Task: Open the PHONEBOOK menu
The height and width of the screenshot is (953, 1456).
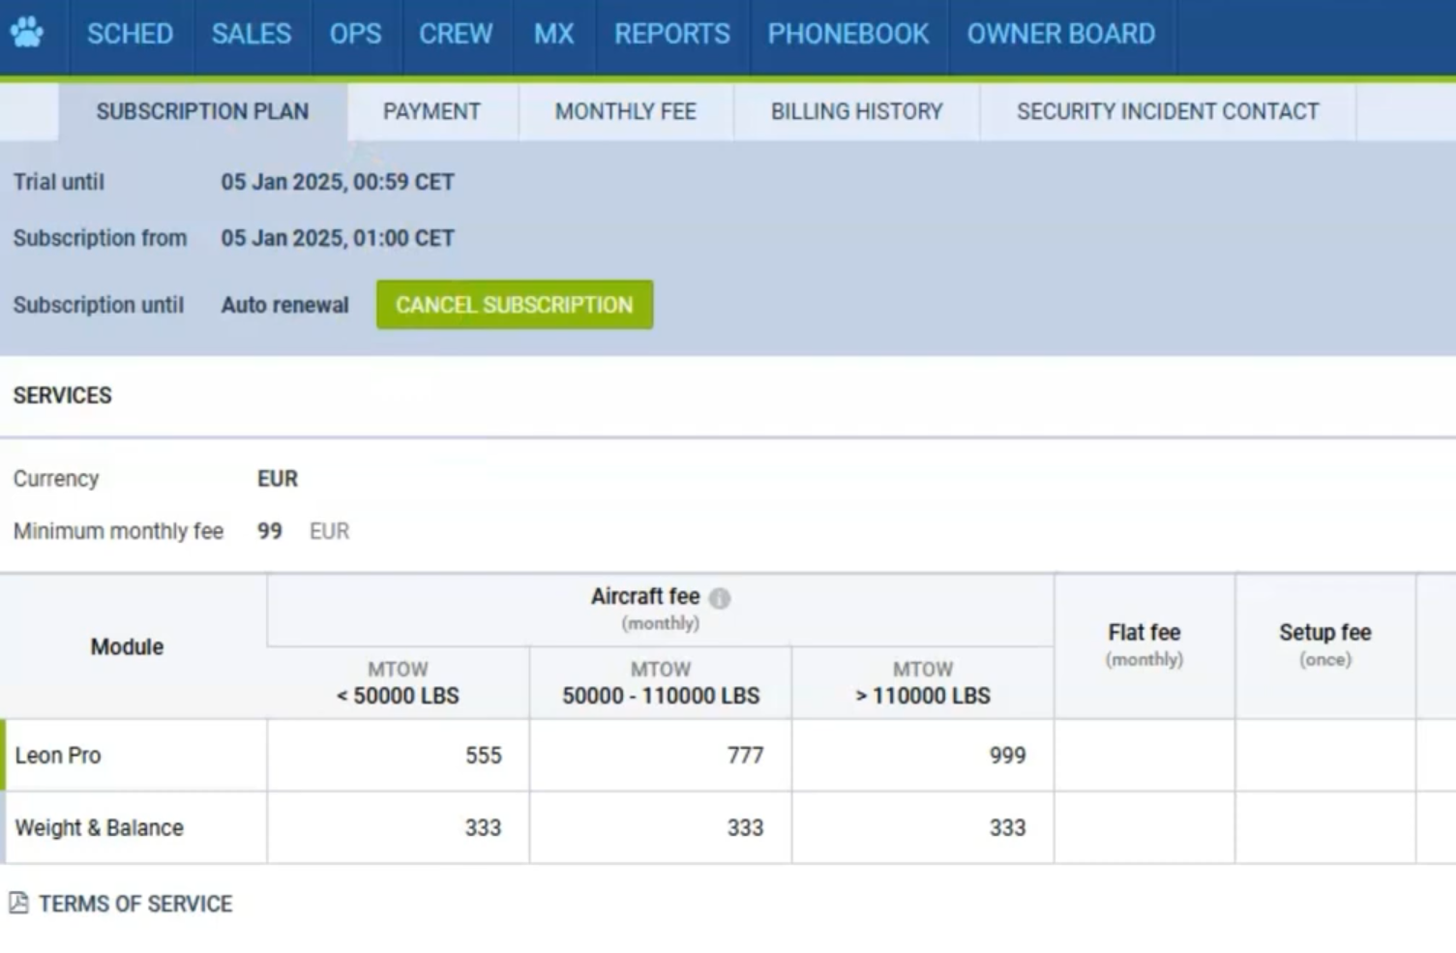Action: click(x=848, y=34)
